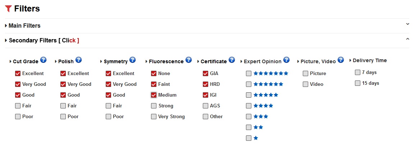
Task: Collapse Secondary Filters using the right chevron
Action: pos(407,39)
